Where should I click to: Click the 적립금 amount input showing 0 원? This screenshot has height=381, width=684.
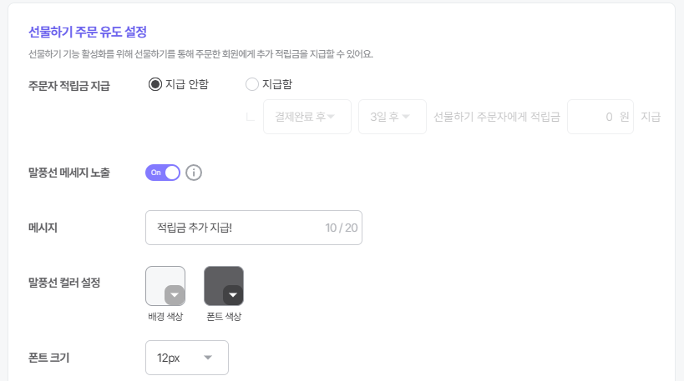(x=600, y=117)
